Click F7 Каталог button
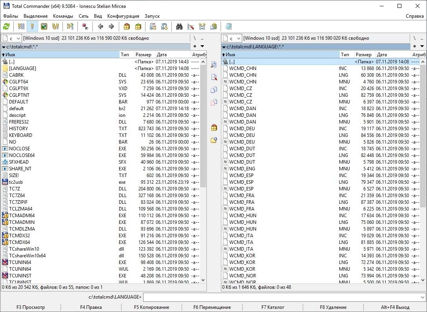The image size is (427, 312). click(272, 307)
